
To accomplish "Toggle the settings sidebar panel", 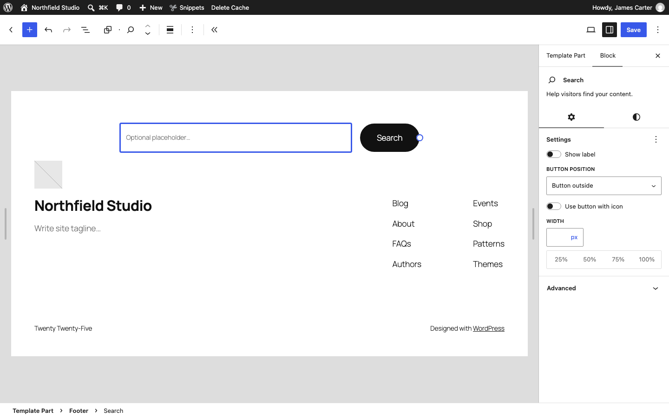I will [x=610, y=30].
